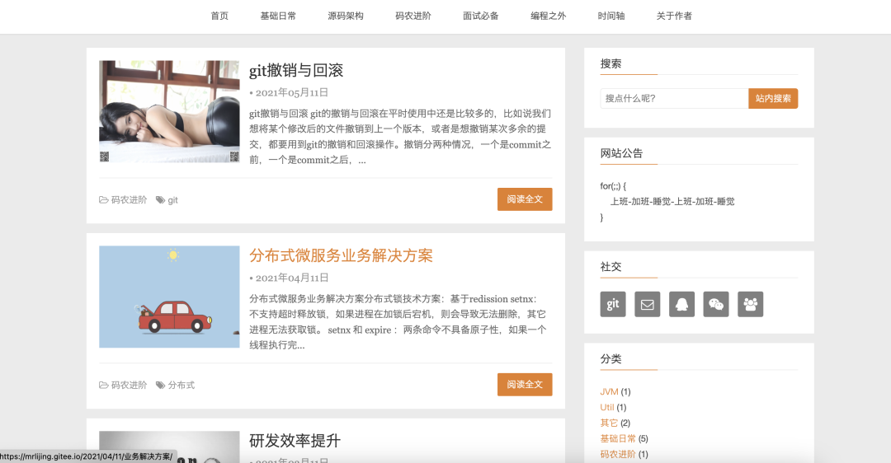Screen dimensions: 891x463
Task: Click the tag icon beside git label
Action: tap(160, 199)
